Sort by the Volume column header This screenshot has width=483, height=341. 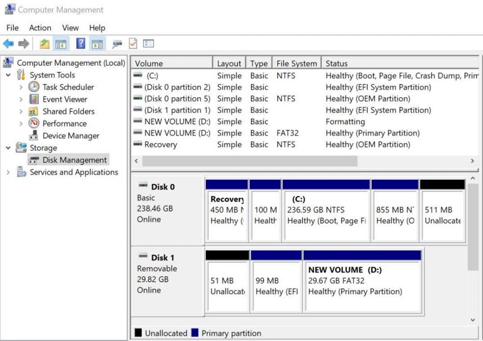[x=172, y=63]
